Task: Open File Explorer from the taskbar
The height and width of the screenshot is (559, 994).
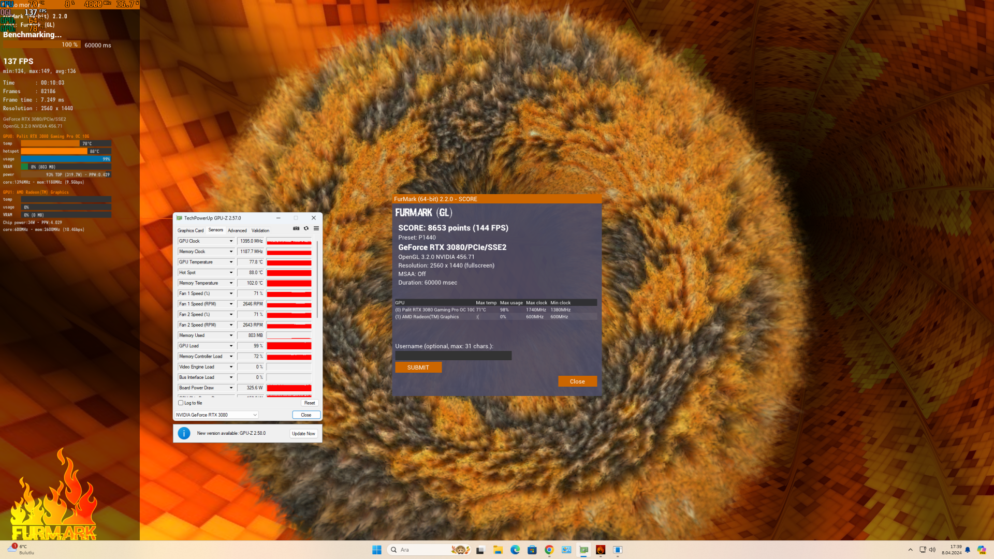Action: point(498,550)
